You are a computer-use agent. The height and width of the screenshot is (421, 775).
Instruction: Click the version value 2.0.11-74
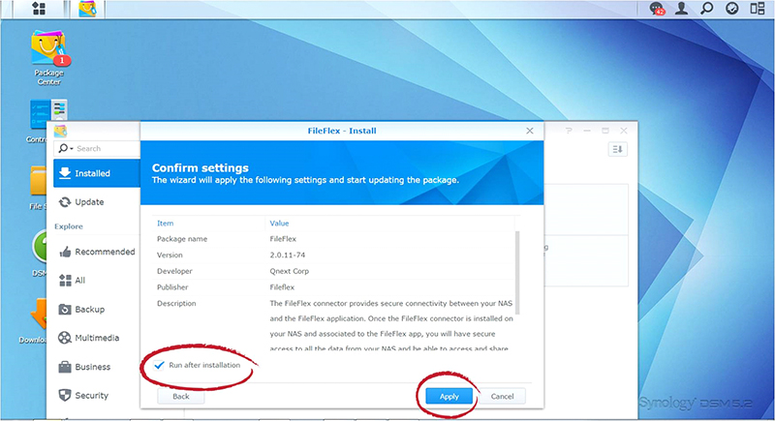[x=287, y=256]
